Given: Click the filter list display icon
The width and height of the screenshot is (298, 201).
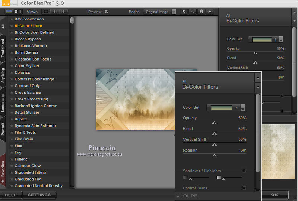Looking at the screenshot, I should pyautogui.click(x=18, y=12).
